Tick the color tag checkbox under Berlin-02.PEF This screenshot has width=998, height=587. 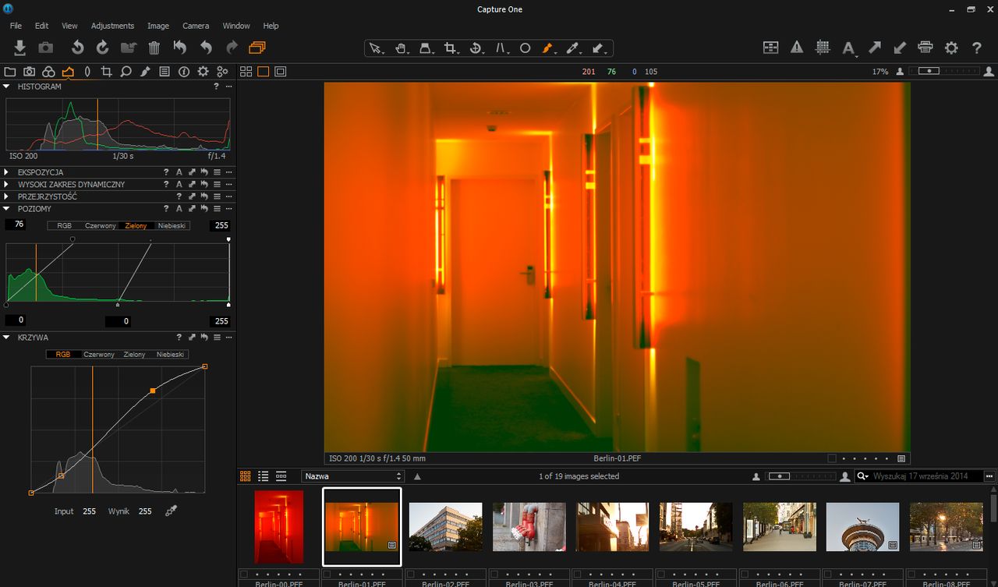coord(411,574)
